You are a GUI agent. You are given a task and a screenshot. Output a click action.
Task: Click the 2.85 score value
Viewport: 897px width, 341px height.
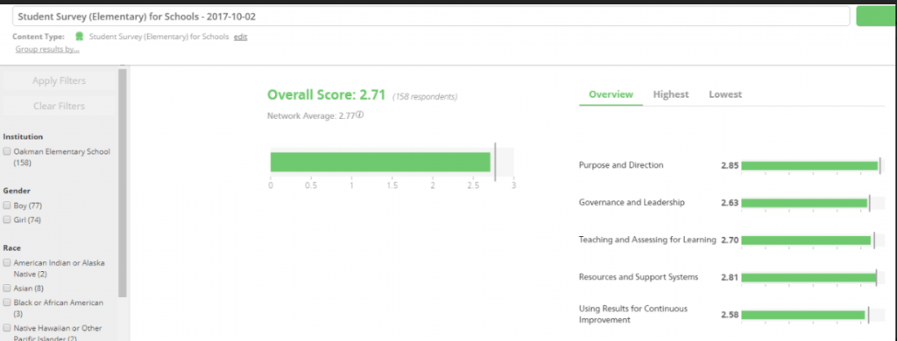[x=730, y=166]
